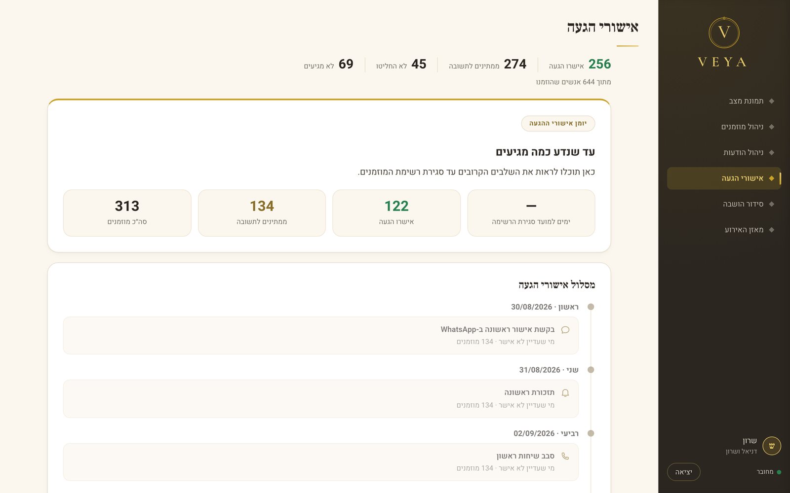This screenshot has height=493, width=790.
Task: Select the active אישורי הגעה sidebar item
Action: [x=724, y=178]
